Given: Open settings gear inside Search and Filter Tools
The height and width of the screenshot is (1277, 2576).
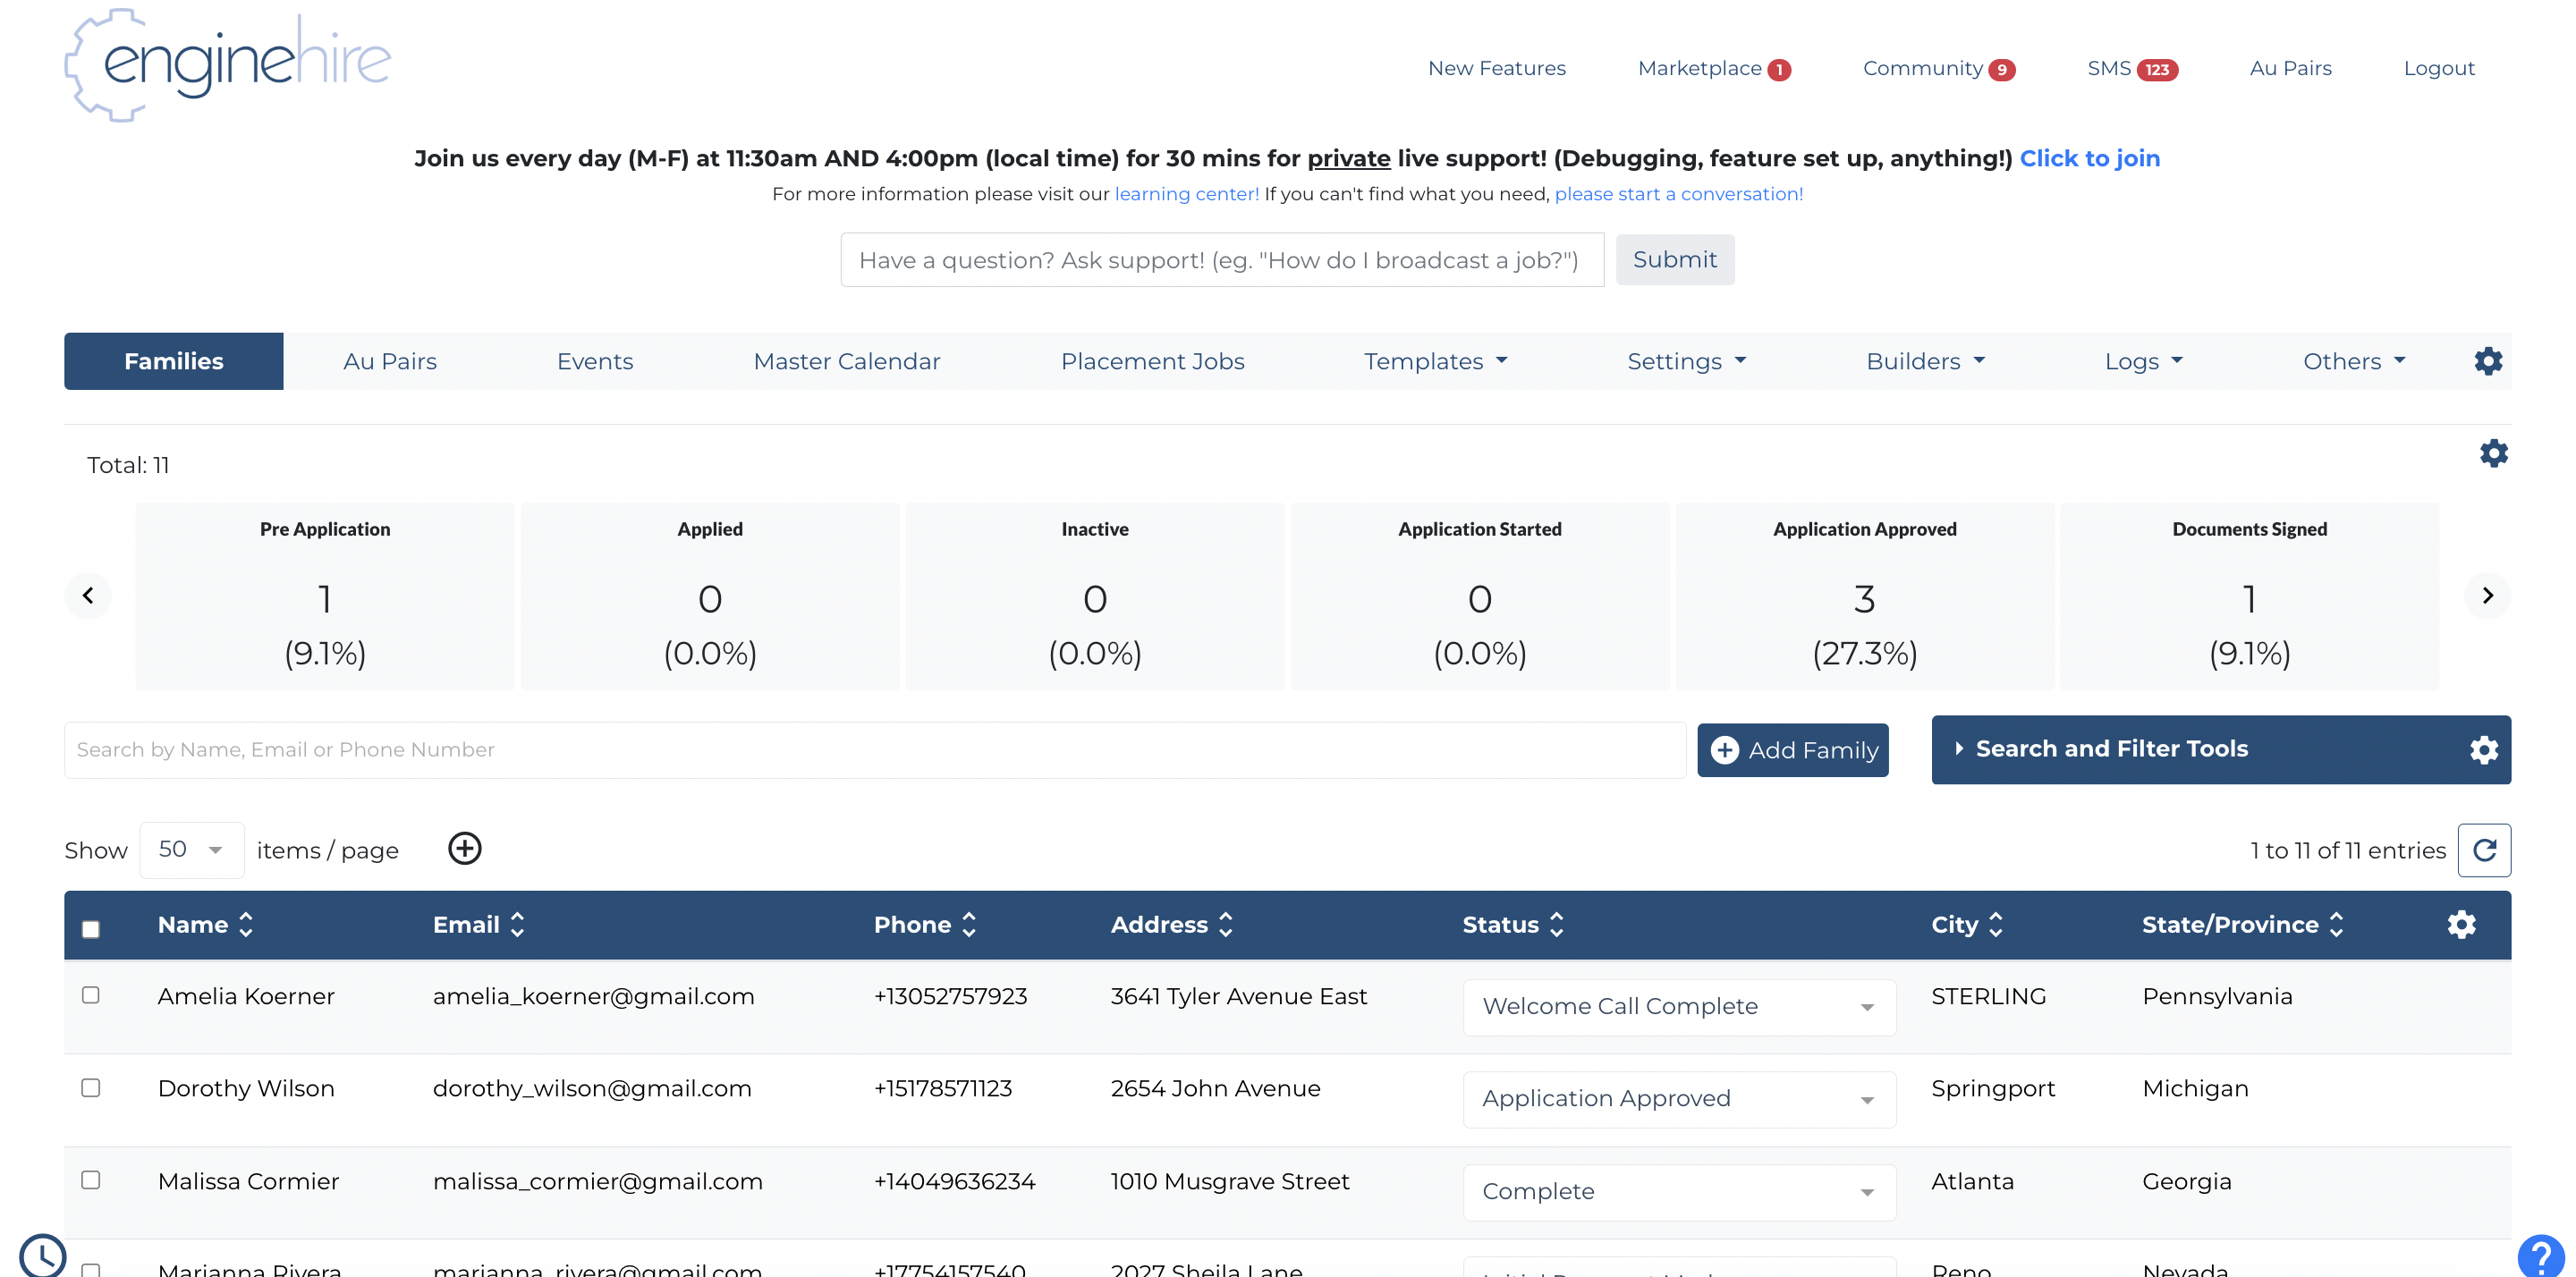Looking at the screenshot, I should coord(2484,749).
